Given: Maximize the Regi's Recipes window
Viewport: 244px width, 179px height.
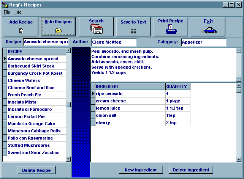Looking at the screenshot, I should (232, 5).
